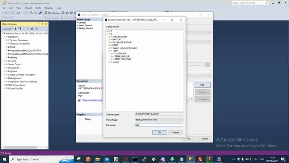Image resolution: width=289 pixels, height=163 pixels.
Task: Click the Disconnect icon in Object Explorer
Action: [20, 29]
